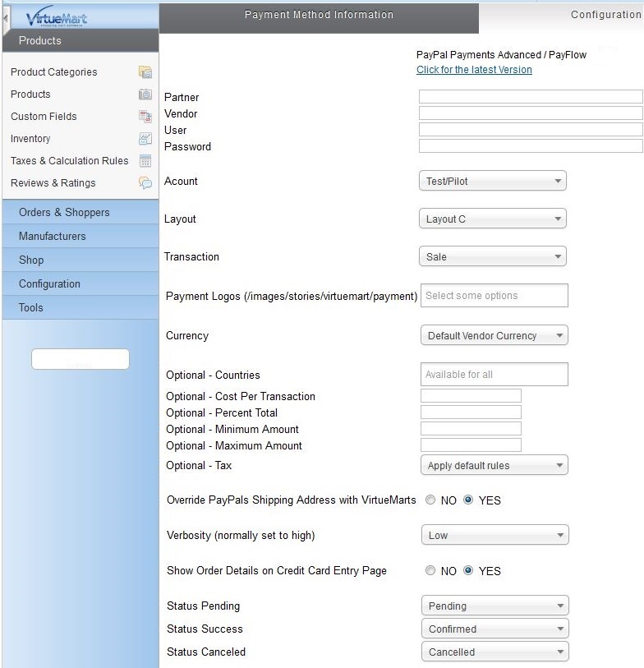Screen dimensions: 644x668
Task: Open Taxes & Calculation Rules link
Action: coord(70,160)
